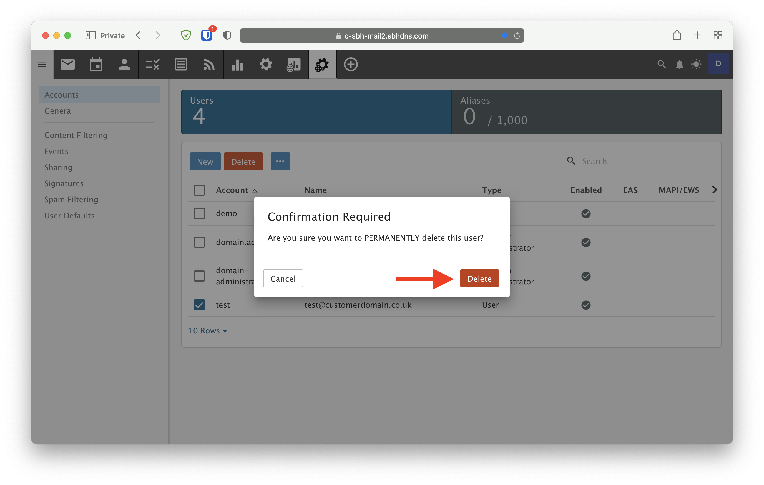764x485 pixels.
Task: Open the Calendar icon in toolbar
Action: pyautogui.click(x=96, y=65)
